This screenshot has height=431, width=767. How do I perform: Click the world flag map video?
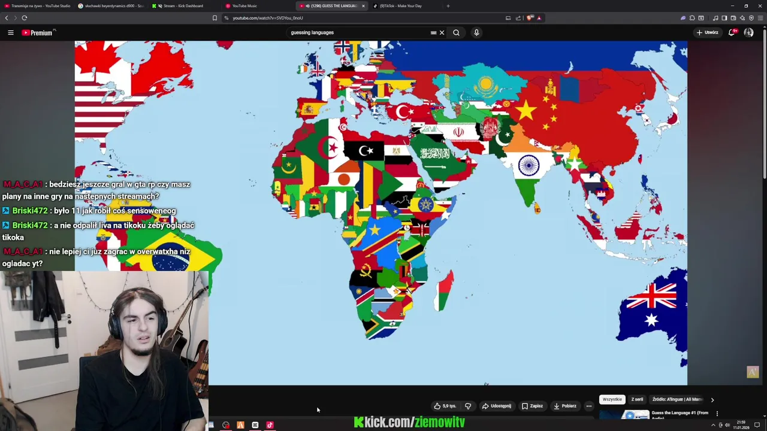coord(381,213)
